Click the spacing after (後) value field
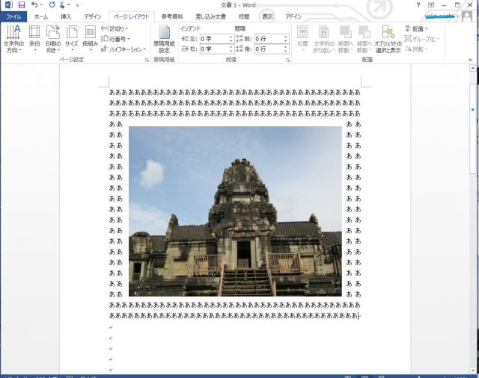Screen dimensions: 479x378 pos(269,49)
